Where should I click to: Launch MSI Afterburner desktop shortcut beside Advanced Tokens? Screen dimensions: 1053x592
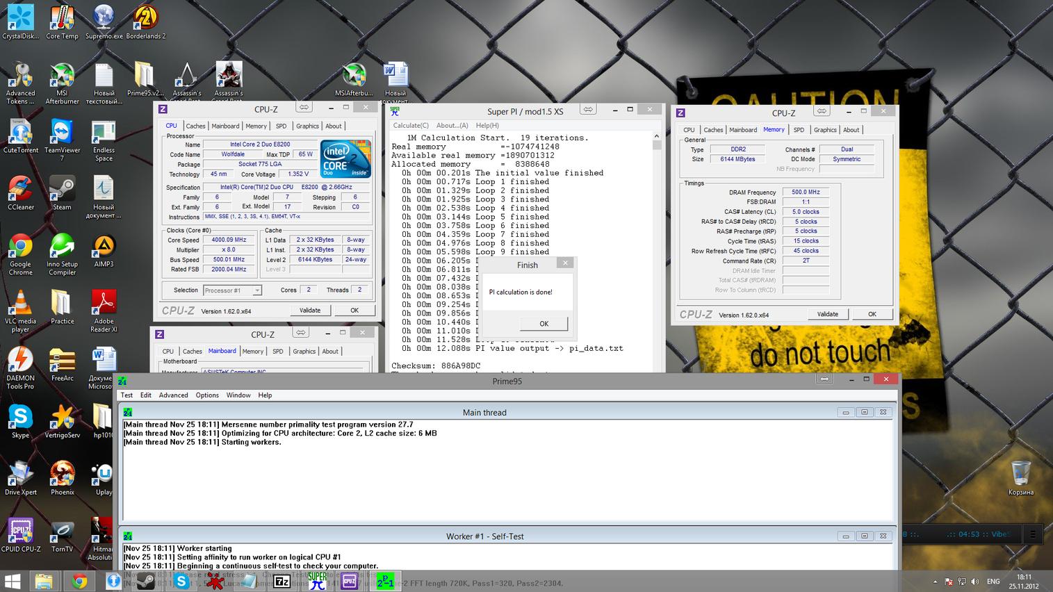(x=62, y=83)
